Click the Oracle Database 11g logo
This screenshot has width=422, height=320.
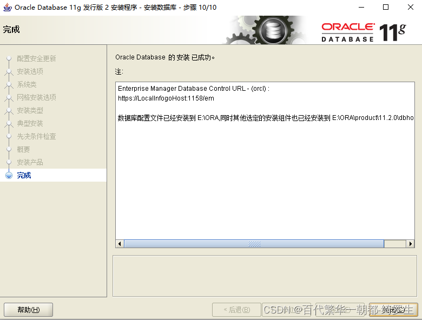[x=364, y=32]
